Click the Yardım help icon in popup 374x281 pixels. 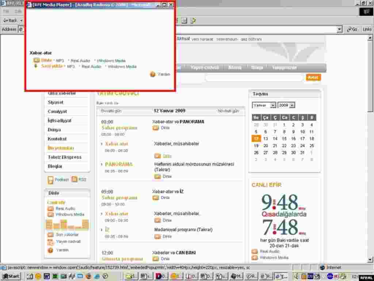click(153, 74)
